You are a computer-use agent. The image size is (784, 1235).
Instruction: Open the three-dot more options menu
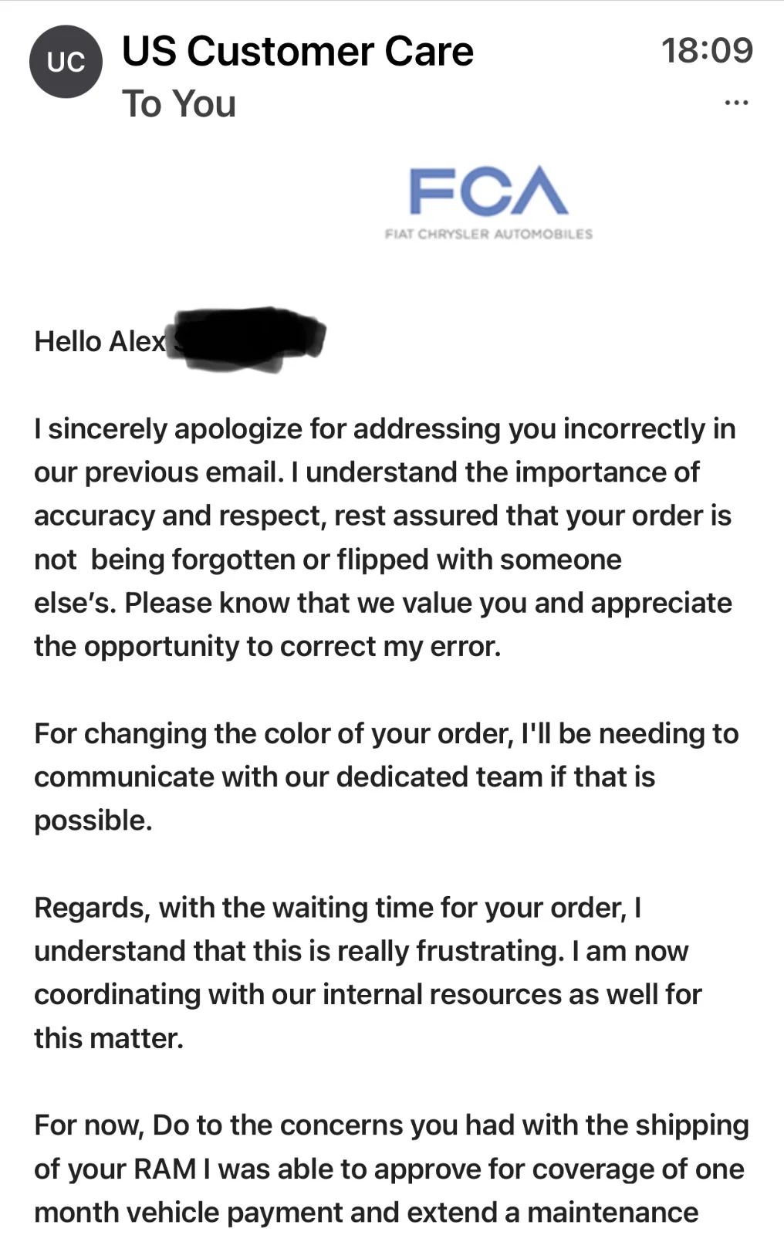(x=736, y=103)
